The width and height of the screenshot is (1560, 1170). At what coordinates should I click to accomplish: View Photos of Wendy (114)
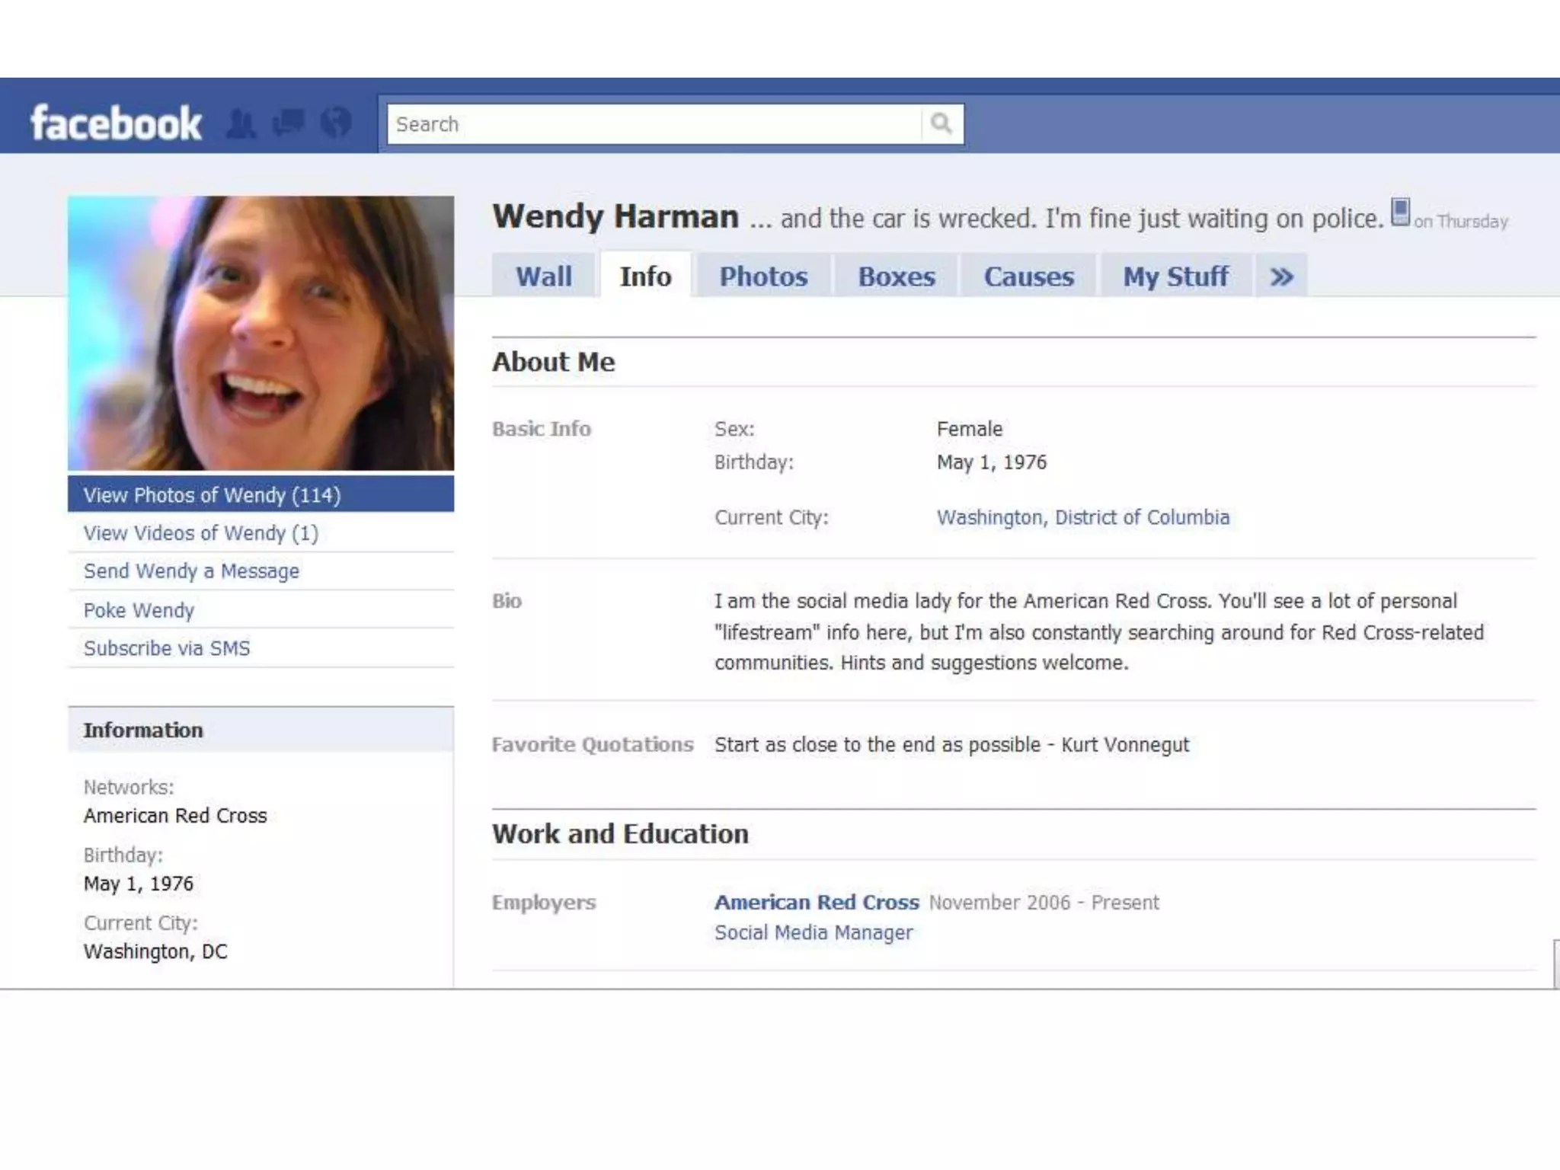tap(212, 495)
